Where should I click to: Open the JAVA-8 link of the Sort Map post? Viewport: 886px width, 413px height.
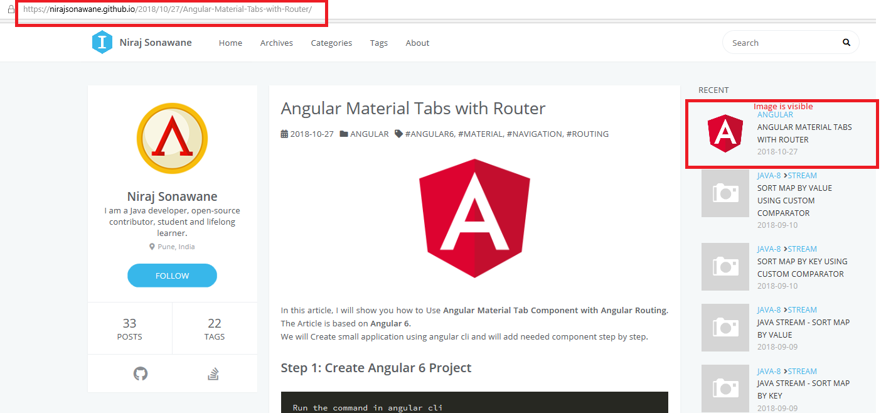(769, 175)
